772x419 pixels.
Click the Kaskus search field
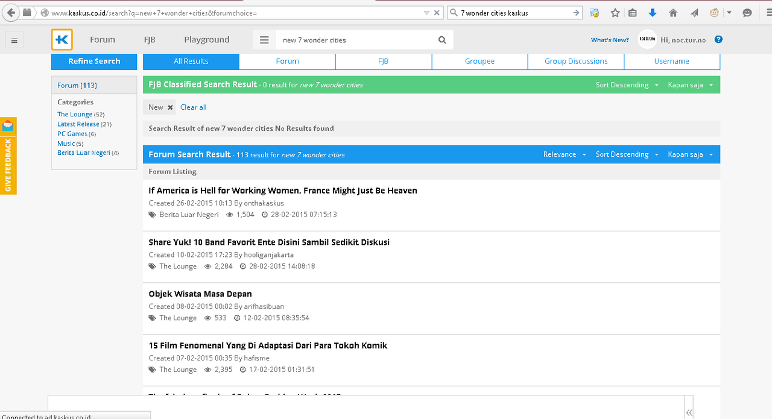[x=357, y=40]
